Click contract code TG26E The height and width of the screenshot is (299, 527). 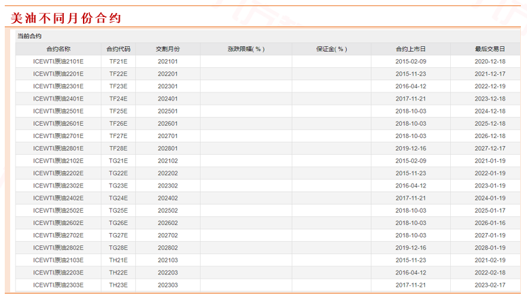(118, 223)
